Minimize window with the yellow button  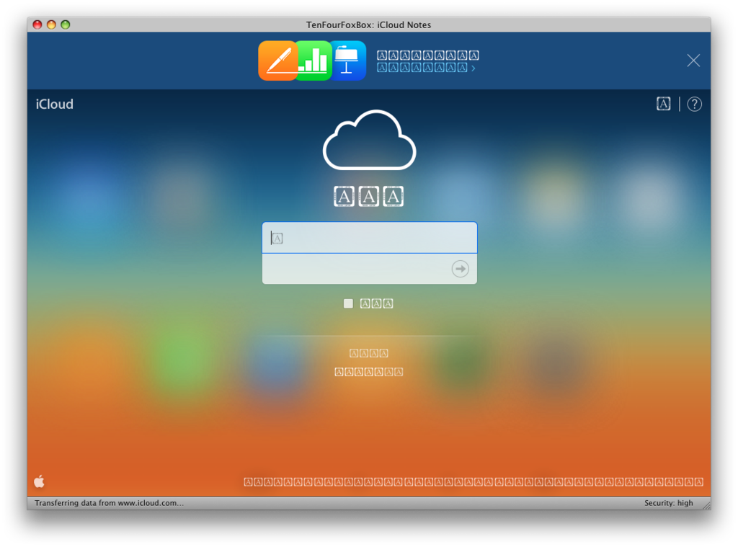51,25
